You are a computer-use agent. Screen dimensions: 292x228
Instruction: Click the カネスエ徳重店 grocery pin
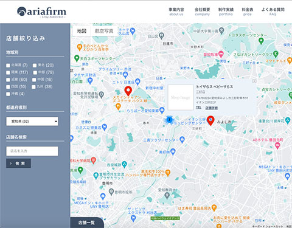click(x=104, y=127)
